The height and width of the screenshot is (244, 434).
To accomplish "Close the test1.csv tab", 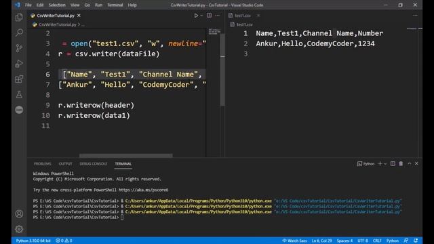I will (x=258, y=16).
